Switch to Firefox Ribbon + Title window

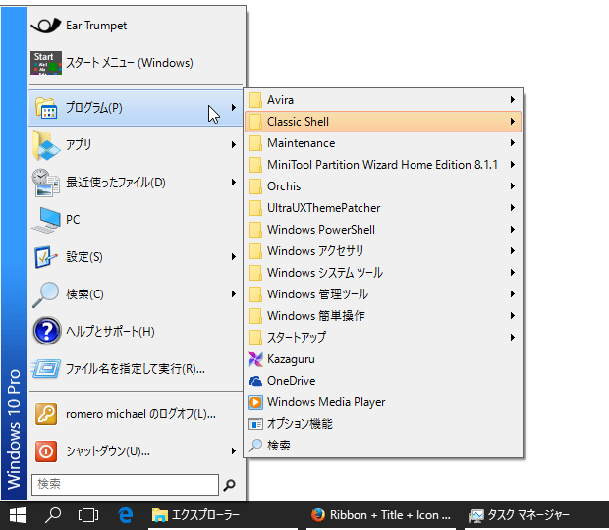[x=381, y=515]
